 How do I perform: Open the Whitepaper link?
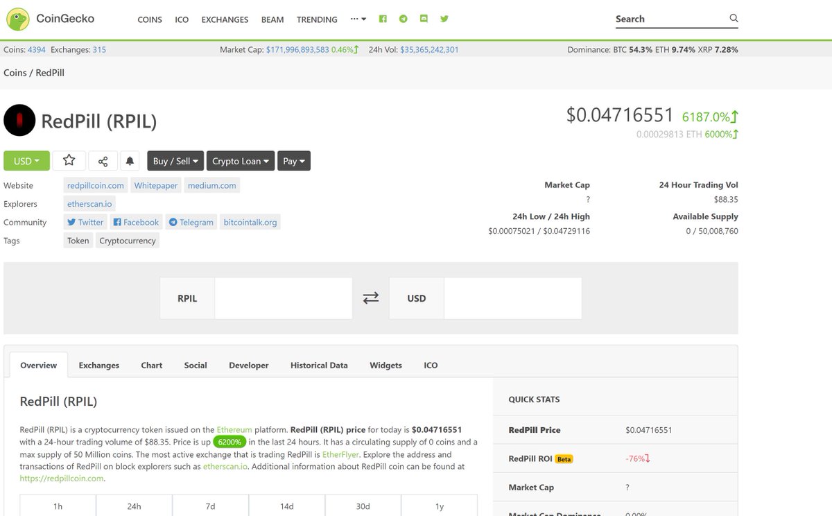coord(156,185)
